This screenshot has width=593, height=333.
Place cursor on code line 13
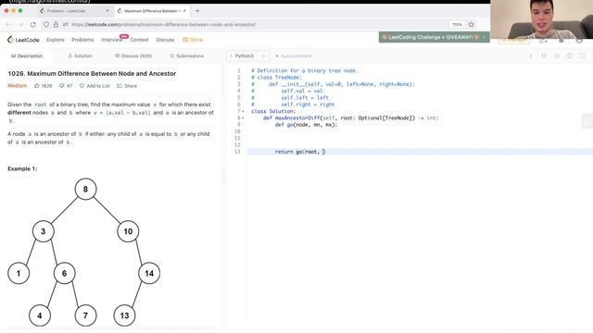tap(420, 152)
